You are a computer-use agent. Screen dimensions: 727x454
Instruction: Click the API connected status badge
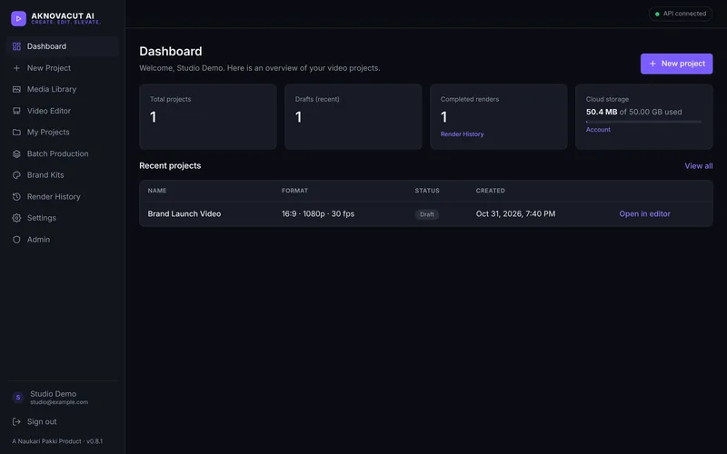point(680,14)
